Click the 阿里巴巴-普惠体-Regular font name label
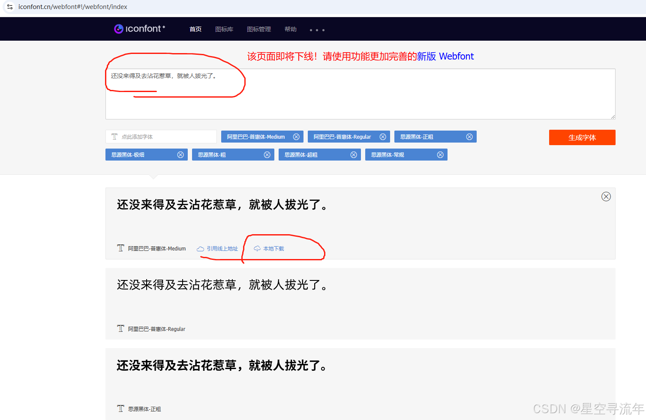 (156, 329)
